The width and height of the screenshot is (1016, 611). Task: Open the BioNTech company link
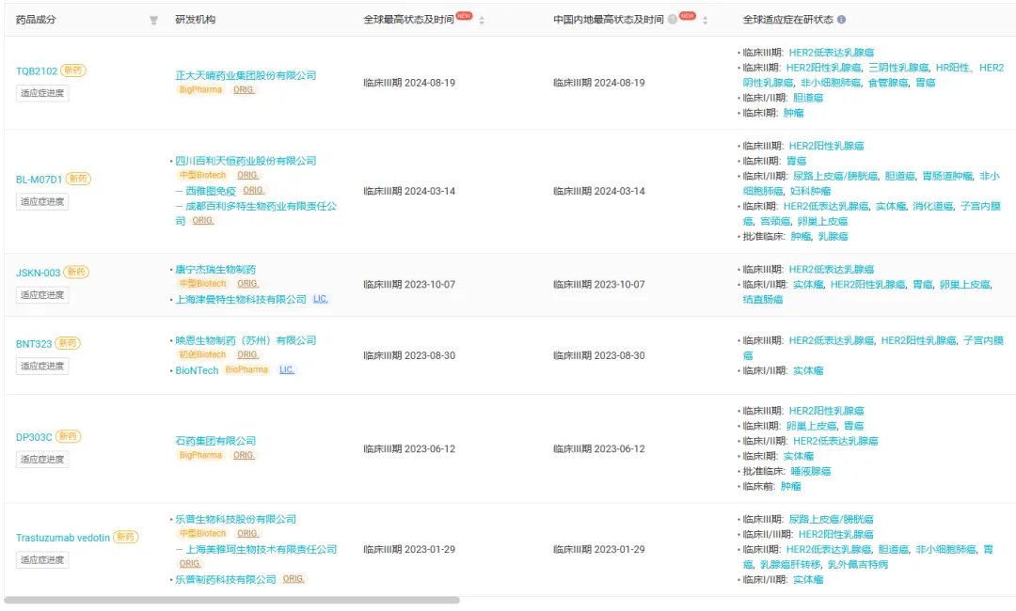point(196,370)
